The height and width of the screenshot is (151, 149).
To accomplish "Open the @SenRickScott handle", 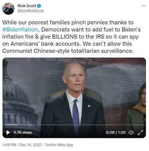I will (x=31, y=11).
